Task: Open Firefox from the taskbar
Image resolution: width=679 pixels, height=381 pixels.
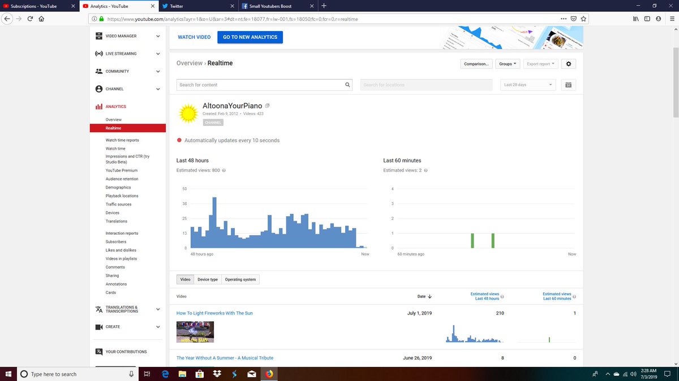Action: [x=268, y=374]
